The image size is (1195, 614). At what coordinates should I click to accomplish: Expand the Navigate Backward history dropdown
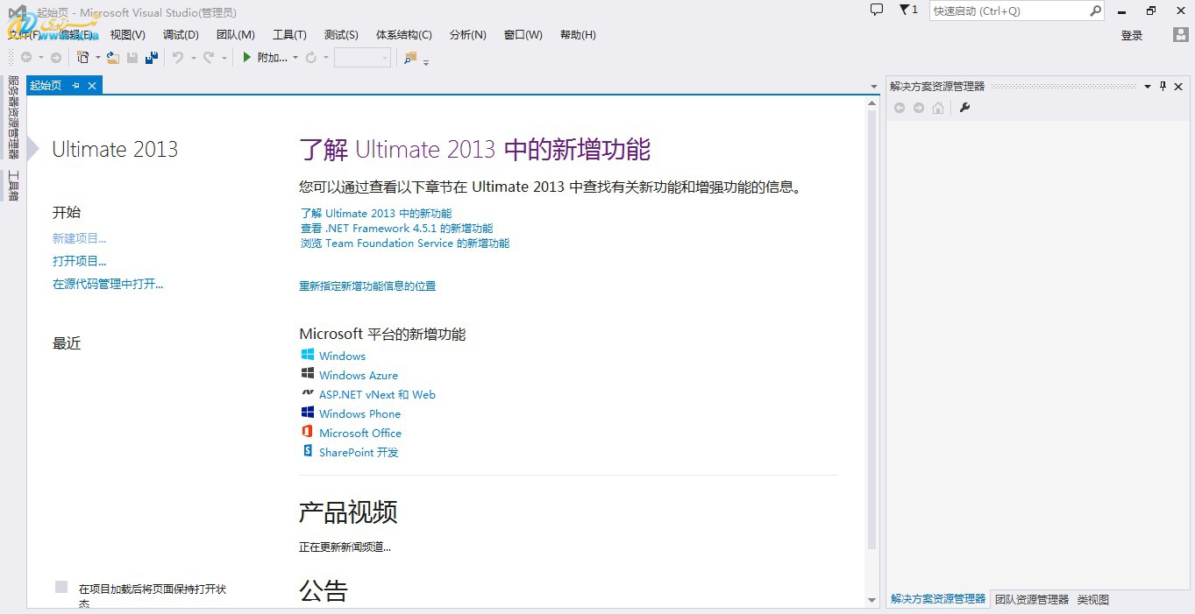[x=40, y=59]
